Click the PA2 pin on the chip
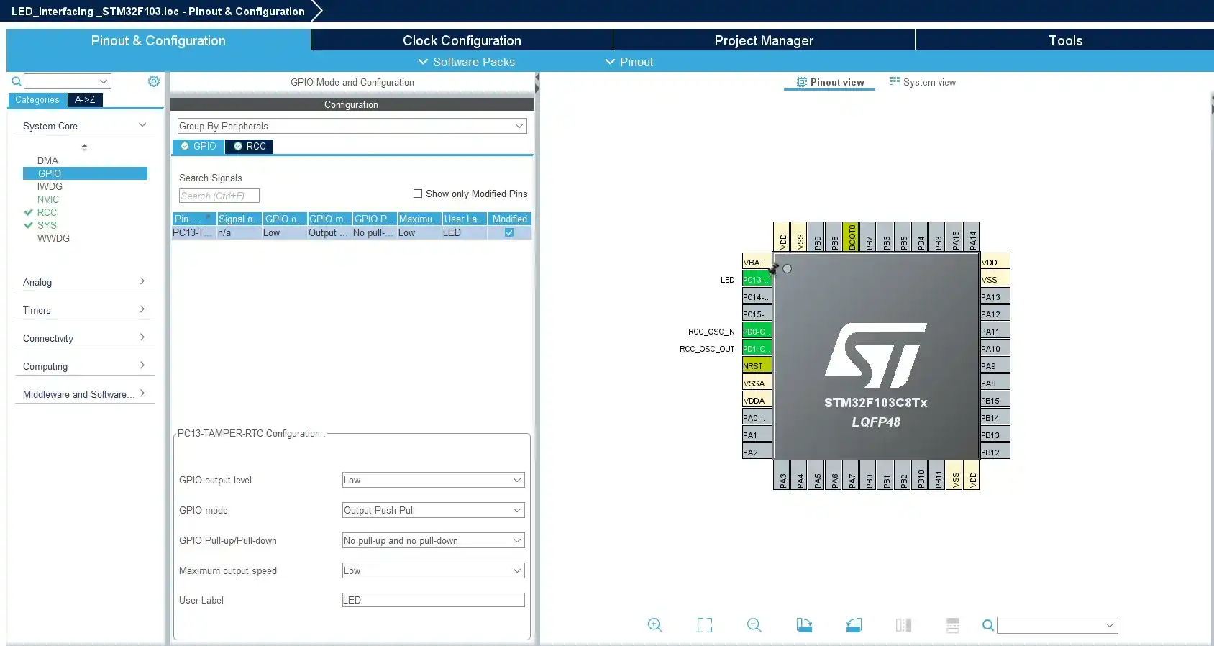Screen dimensions: 1214x646 point(757,452)
